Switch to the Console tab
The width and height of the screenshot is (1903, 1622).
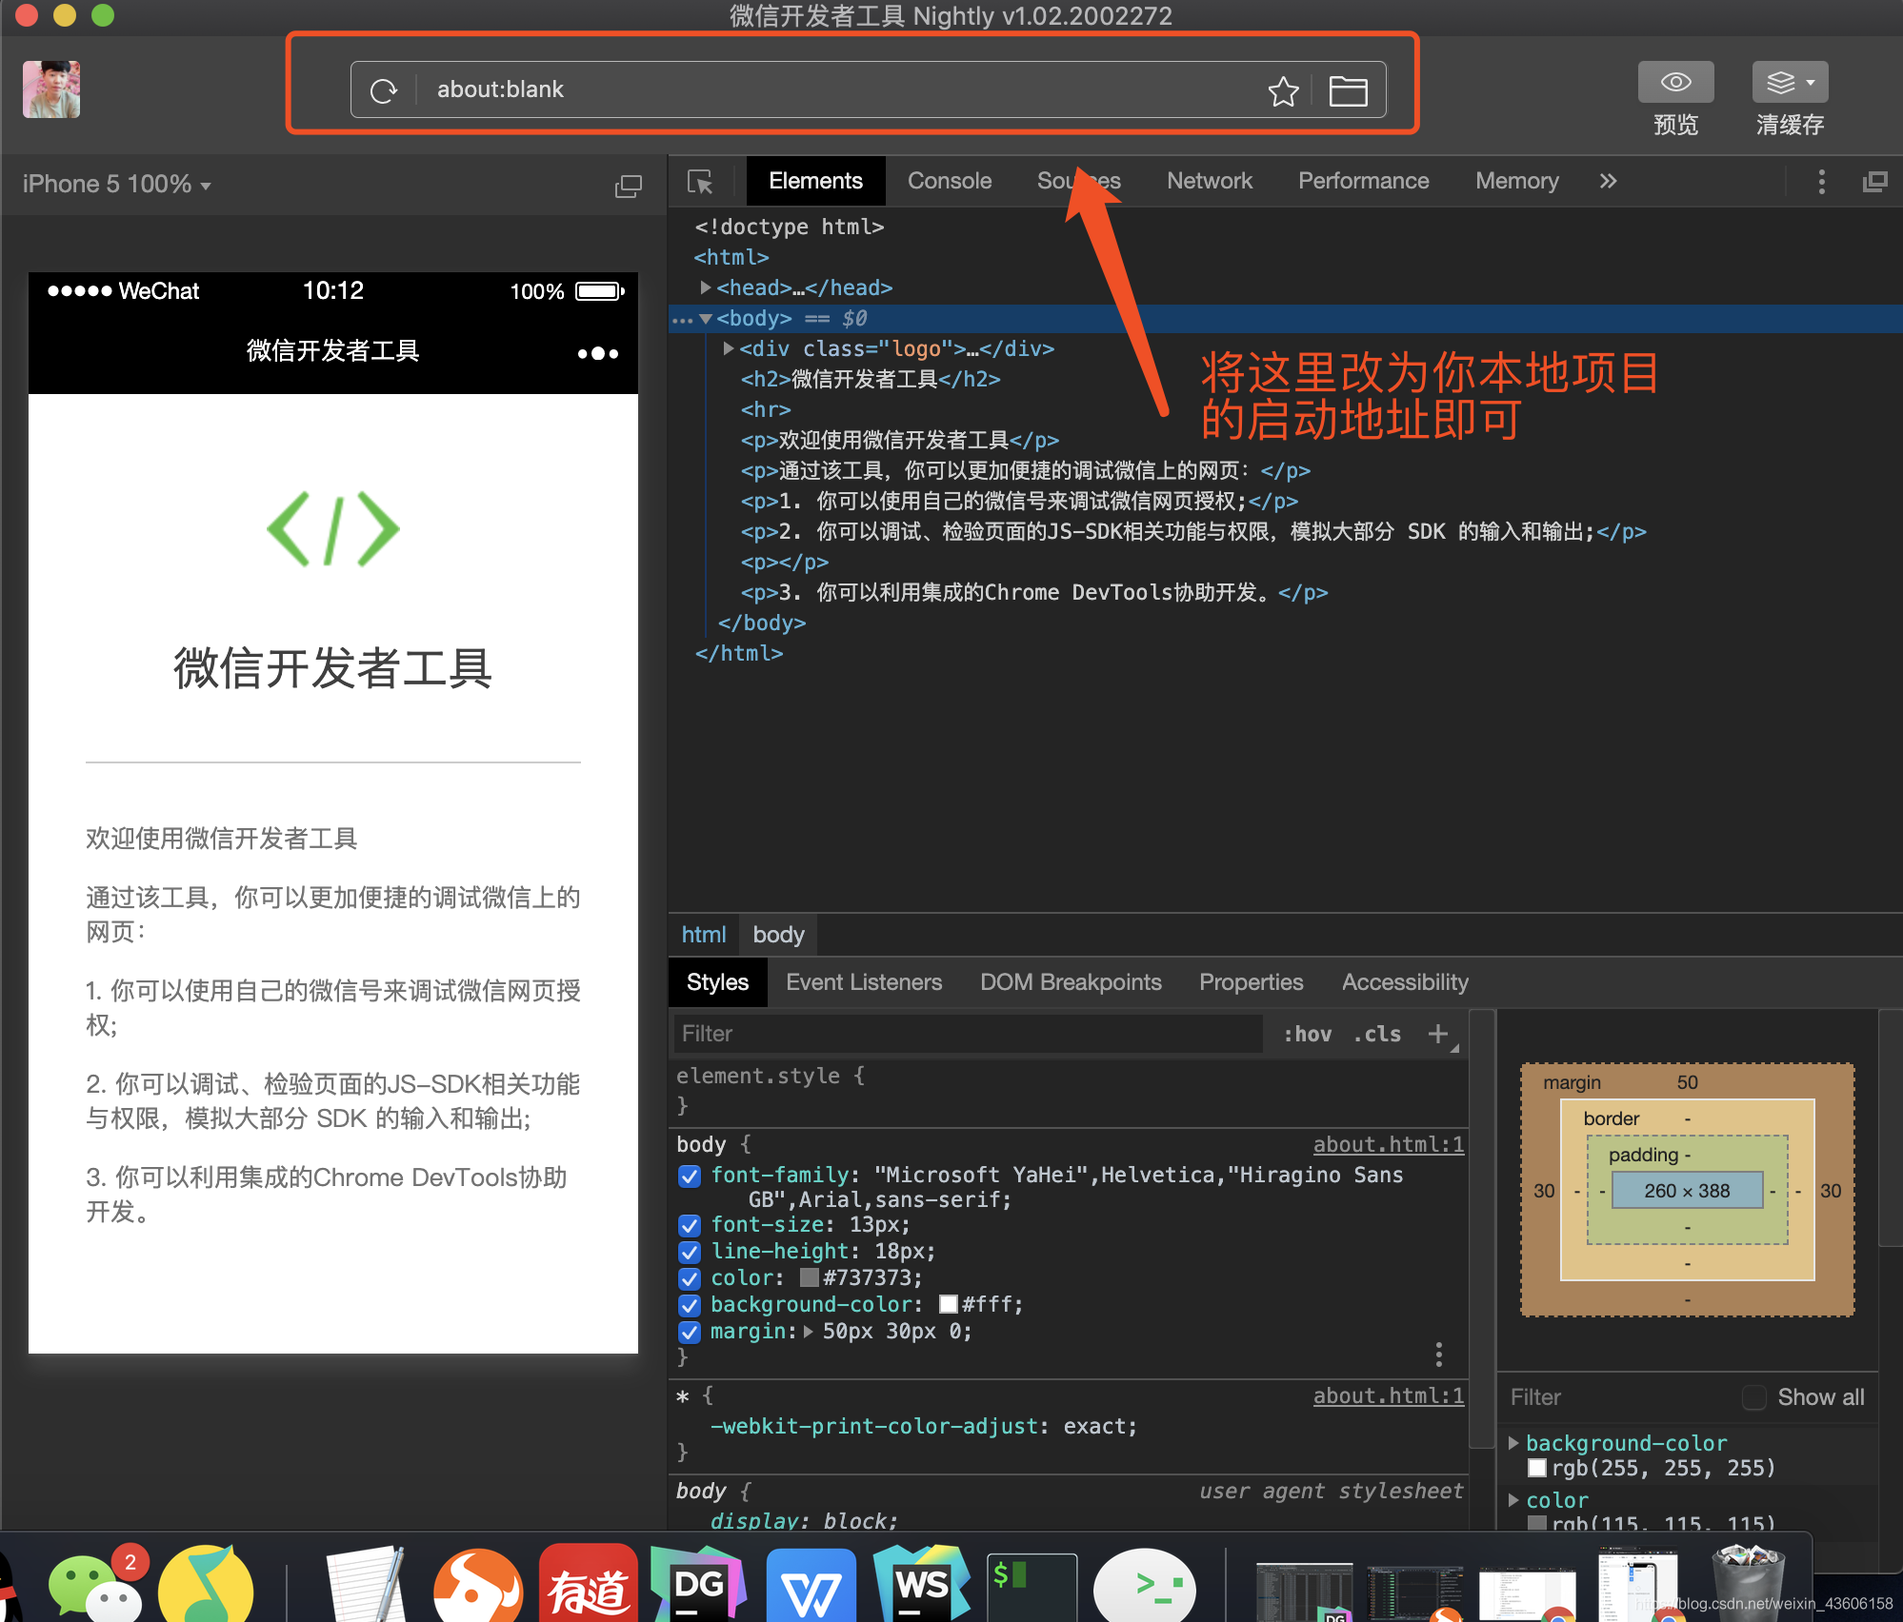(950, 181)
